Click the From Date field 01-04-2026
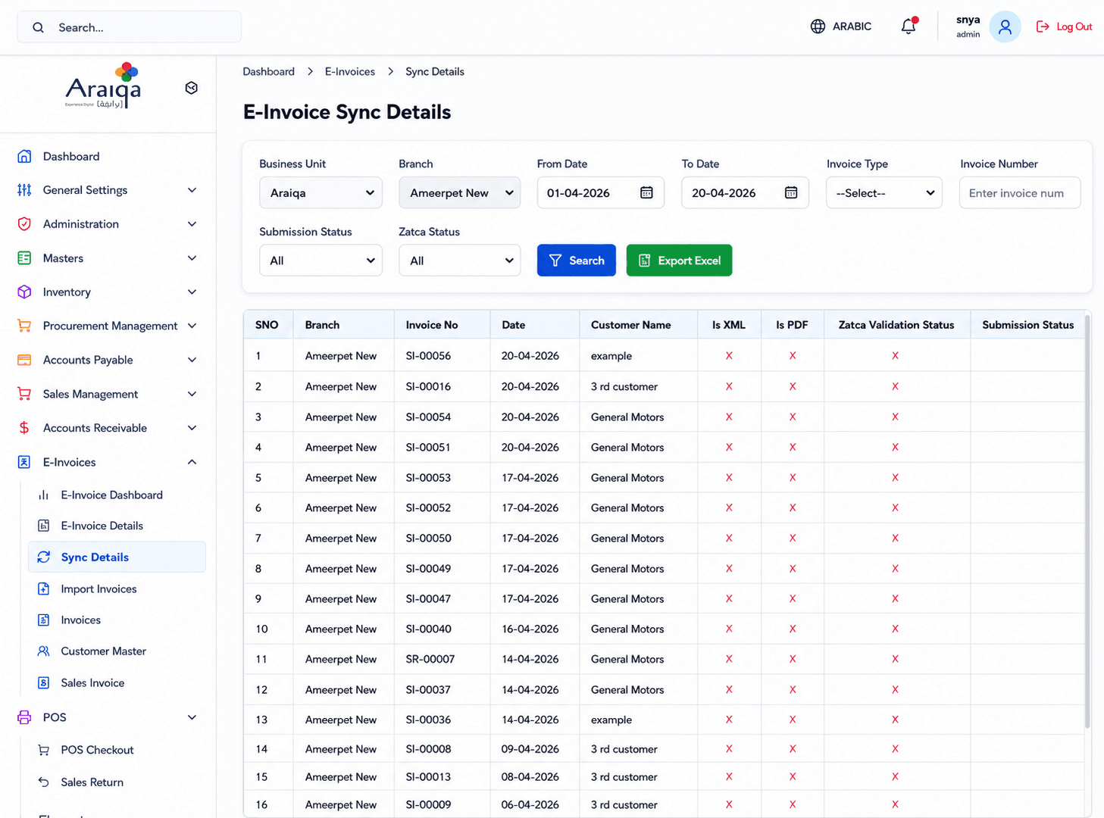Screen dimensions: 1104x818 pos(601,192)
